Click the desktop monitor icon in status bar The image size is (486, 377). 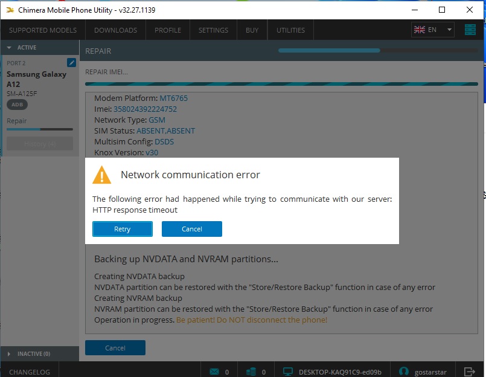[x=288, y=372]
